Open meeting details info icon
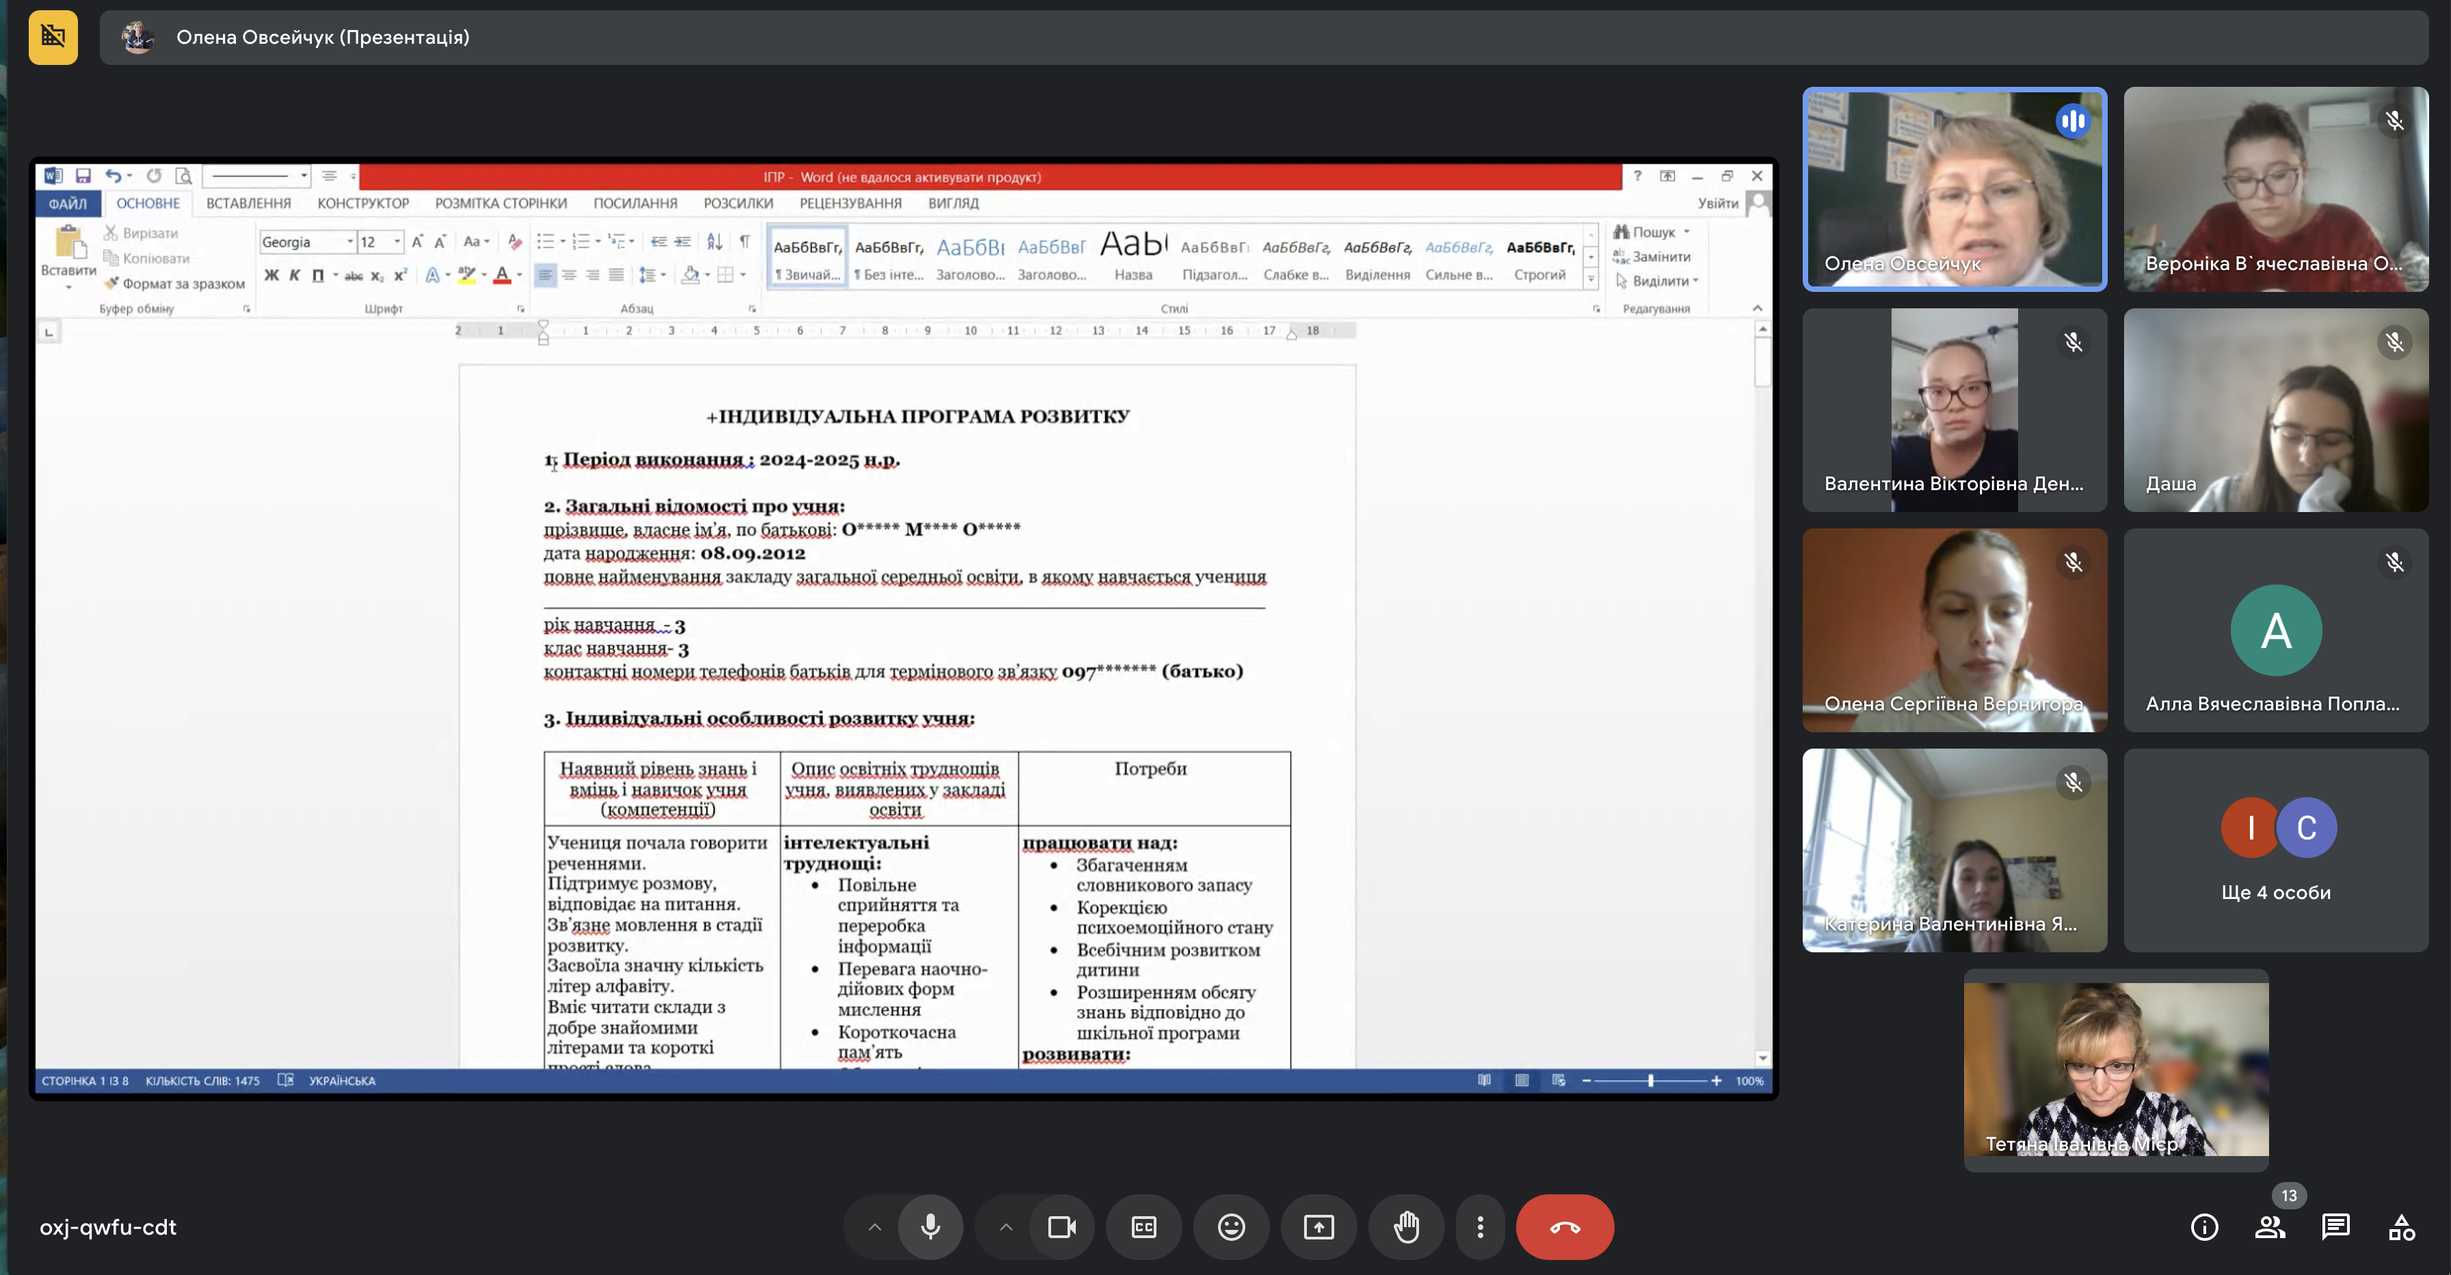Image resolution: width=2451 pixels, height=1275 pixels. click(x=2205, y=1227)
